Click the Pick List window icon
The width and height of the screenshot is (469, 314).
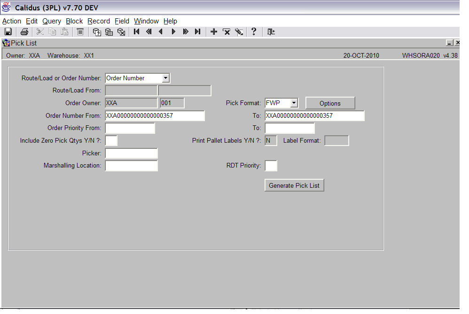tap(6, 43)
